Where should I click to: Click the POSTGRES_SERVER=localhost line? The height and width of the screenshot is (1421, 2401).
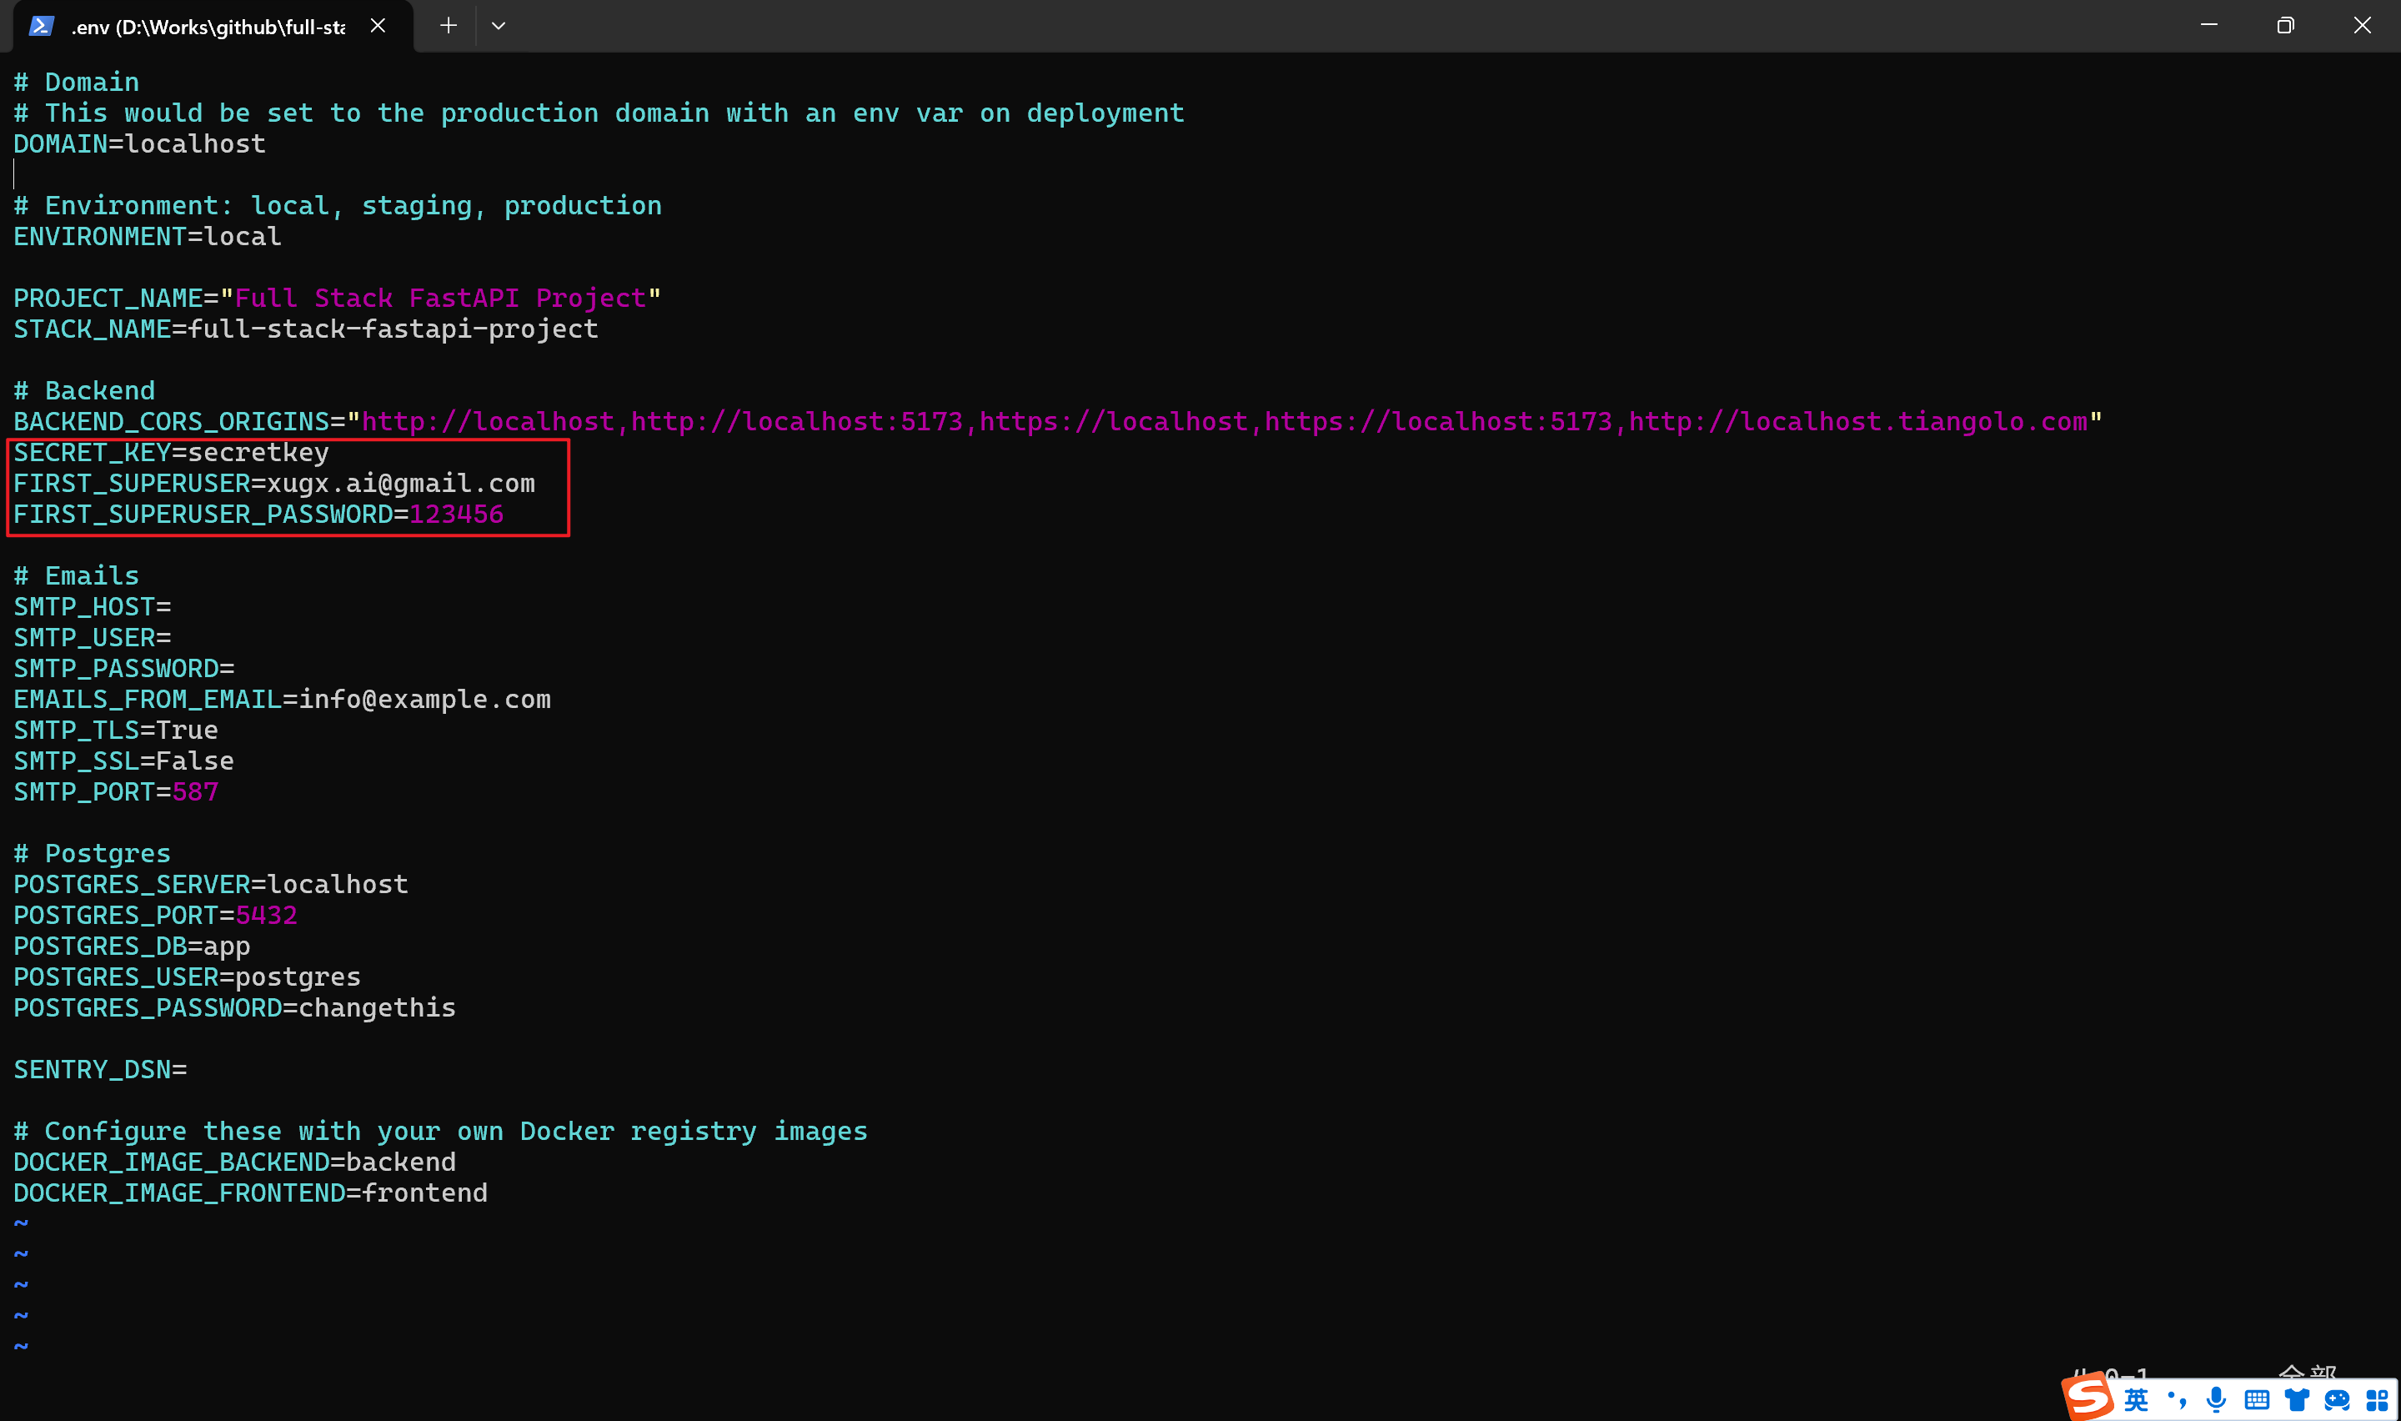(211, 884)
